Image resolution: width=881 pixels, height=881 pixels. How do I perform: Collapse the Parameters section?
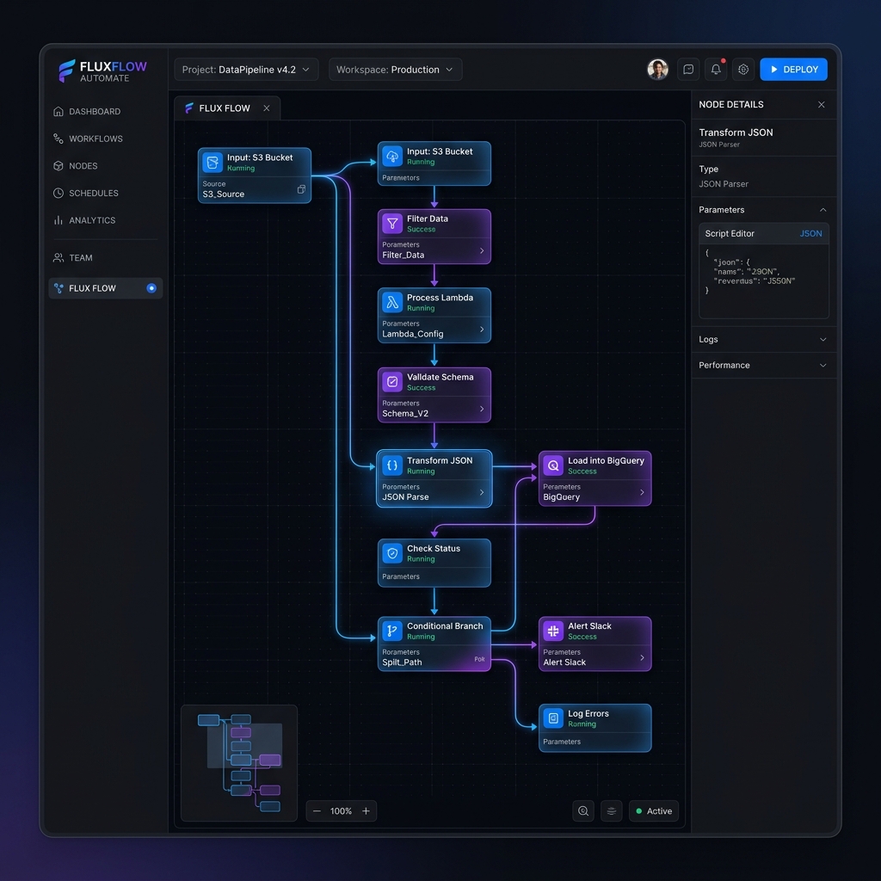coord(822,210)
